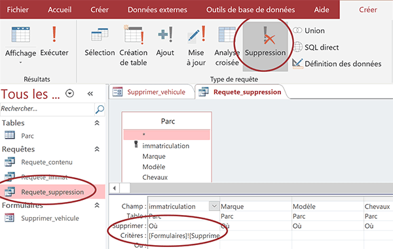
Task: Open the Aide ribbon tab
Action: click(322, 10)
